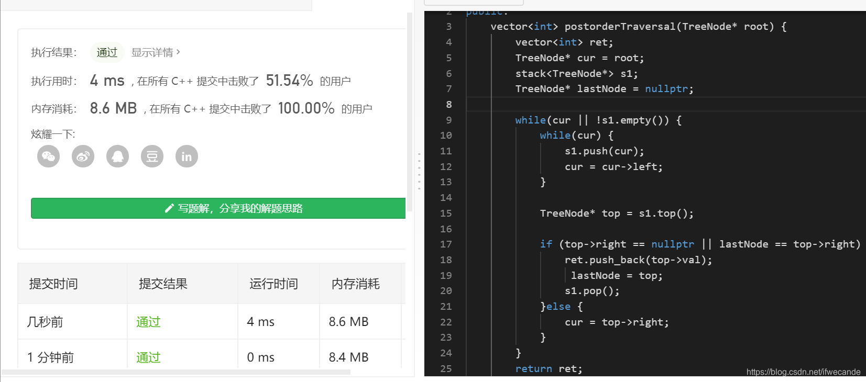Click the 's1.pop();' code line
866x382 pixels.
592,291
